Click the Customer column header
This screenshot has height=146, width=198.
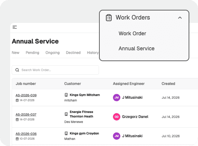coord(73,84)
